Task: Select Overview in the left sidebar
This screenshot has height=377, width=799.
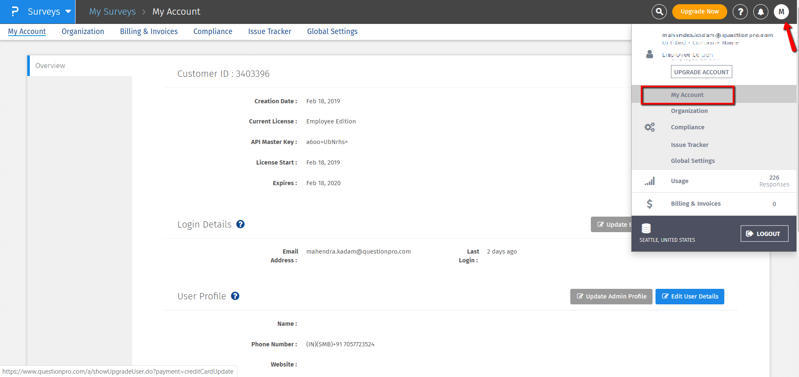Action: pyautogui.click(x=80, y=65)
